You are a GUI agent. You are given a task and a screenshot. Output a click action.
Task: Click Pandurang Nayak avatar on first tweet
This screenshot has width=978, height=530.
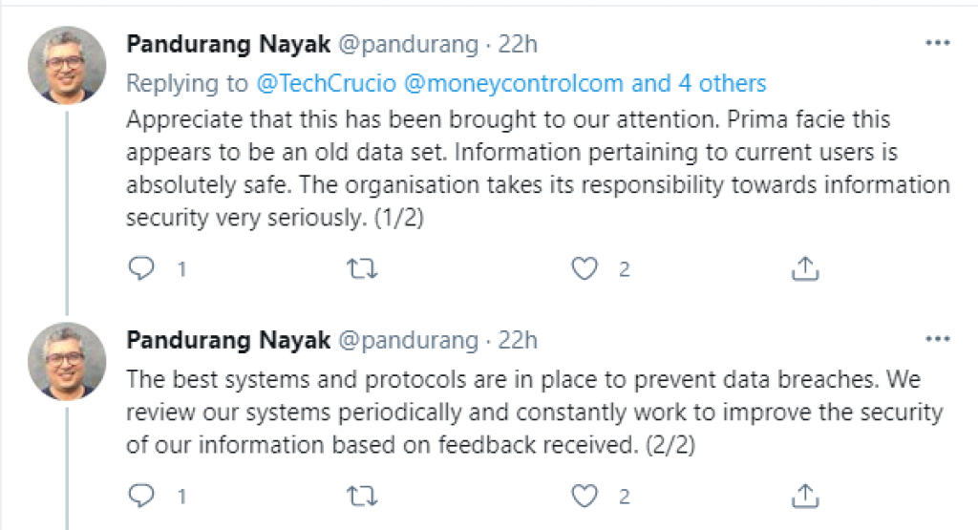pos(67,65)
